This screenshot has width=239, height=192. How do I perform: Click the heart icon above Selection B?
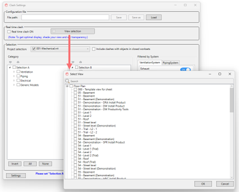click(73, 62)
